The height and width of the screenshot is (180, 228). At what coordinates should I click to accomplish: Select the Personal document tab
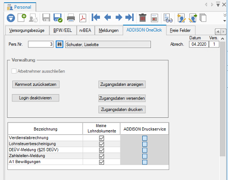point(20,7)
